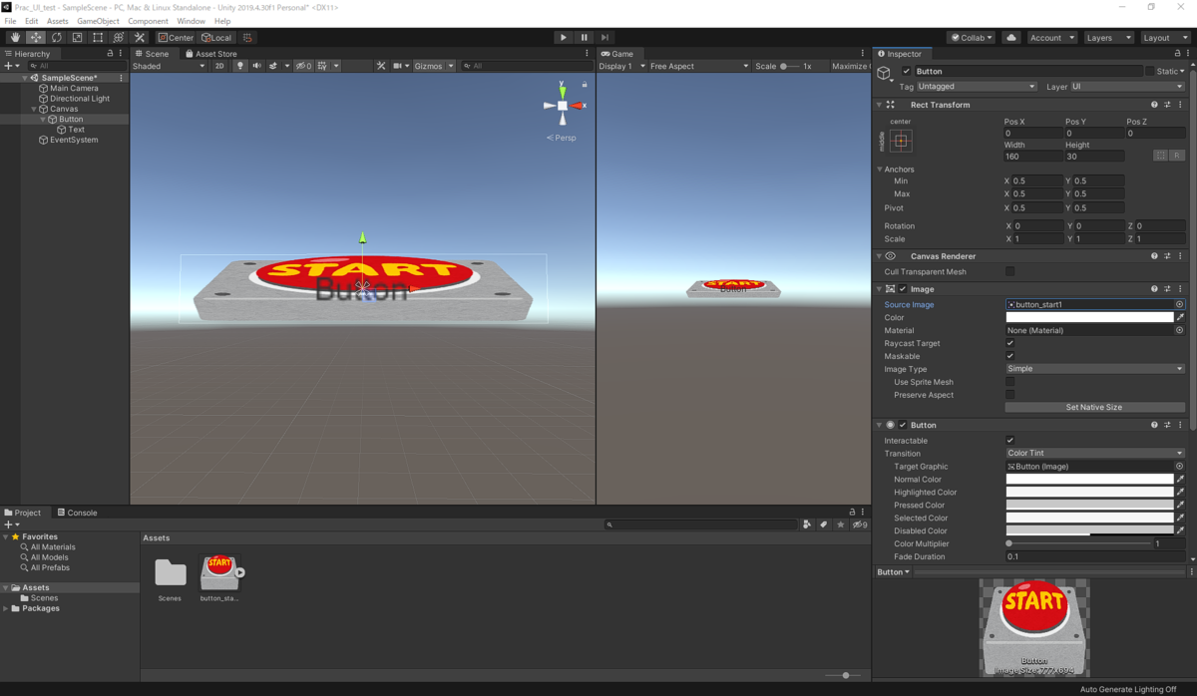The width and height of the screenshot is (1197, 696).
Task: Open the Shaded draw mode dropdown
Action: (169, 66)
